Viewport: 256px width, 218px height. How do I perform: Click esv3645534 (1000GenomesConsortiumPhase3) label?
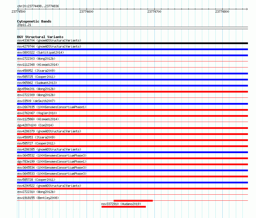52,168
